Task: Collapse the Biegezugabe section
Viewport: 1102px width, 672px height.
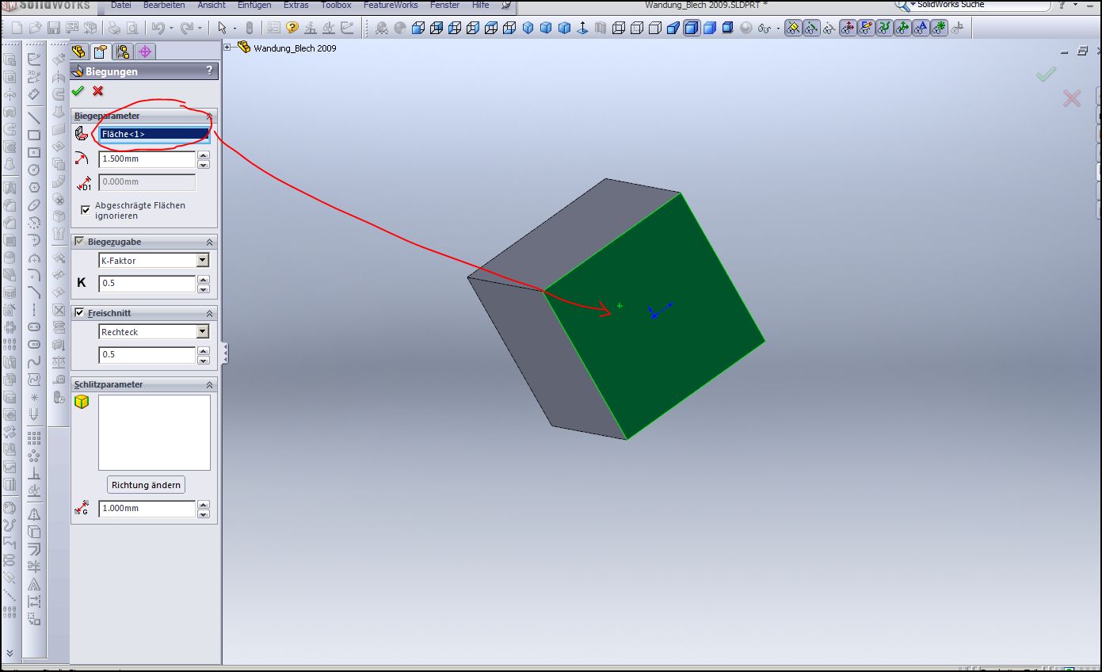Action: 209,242
